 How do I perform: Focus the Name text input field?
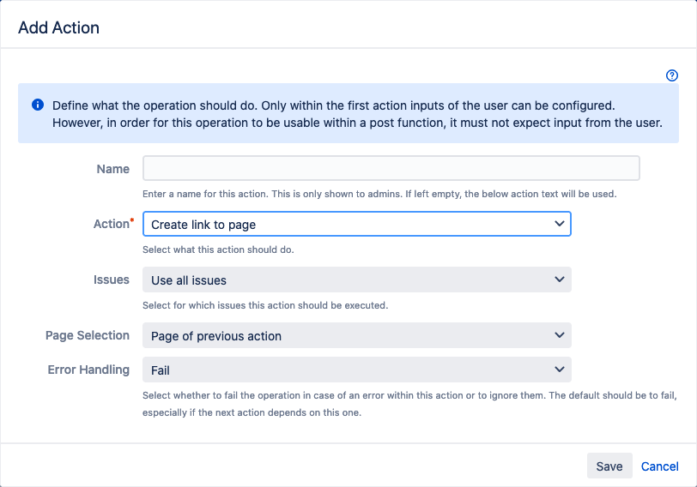[x=391, y=168]
